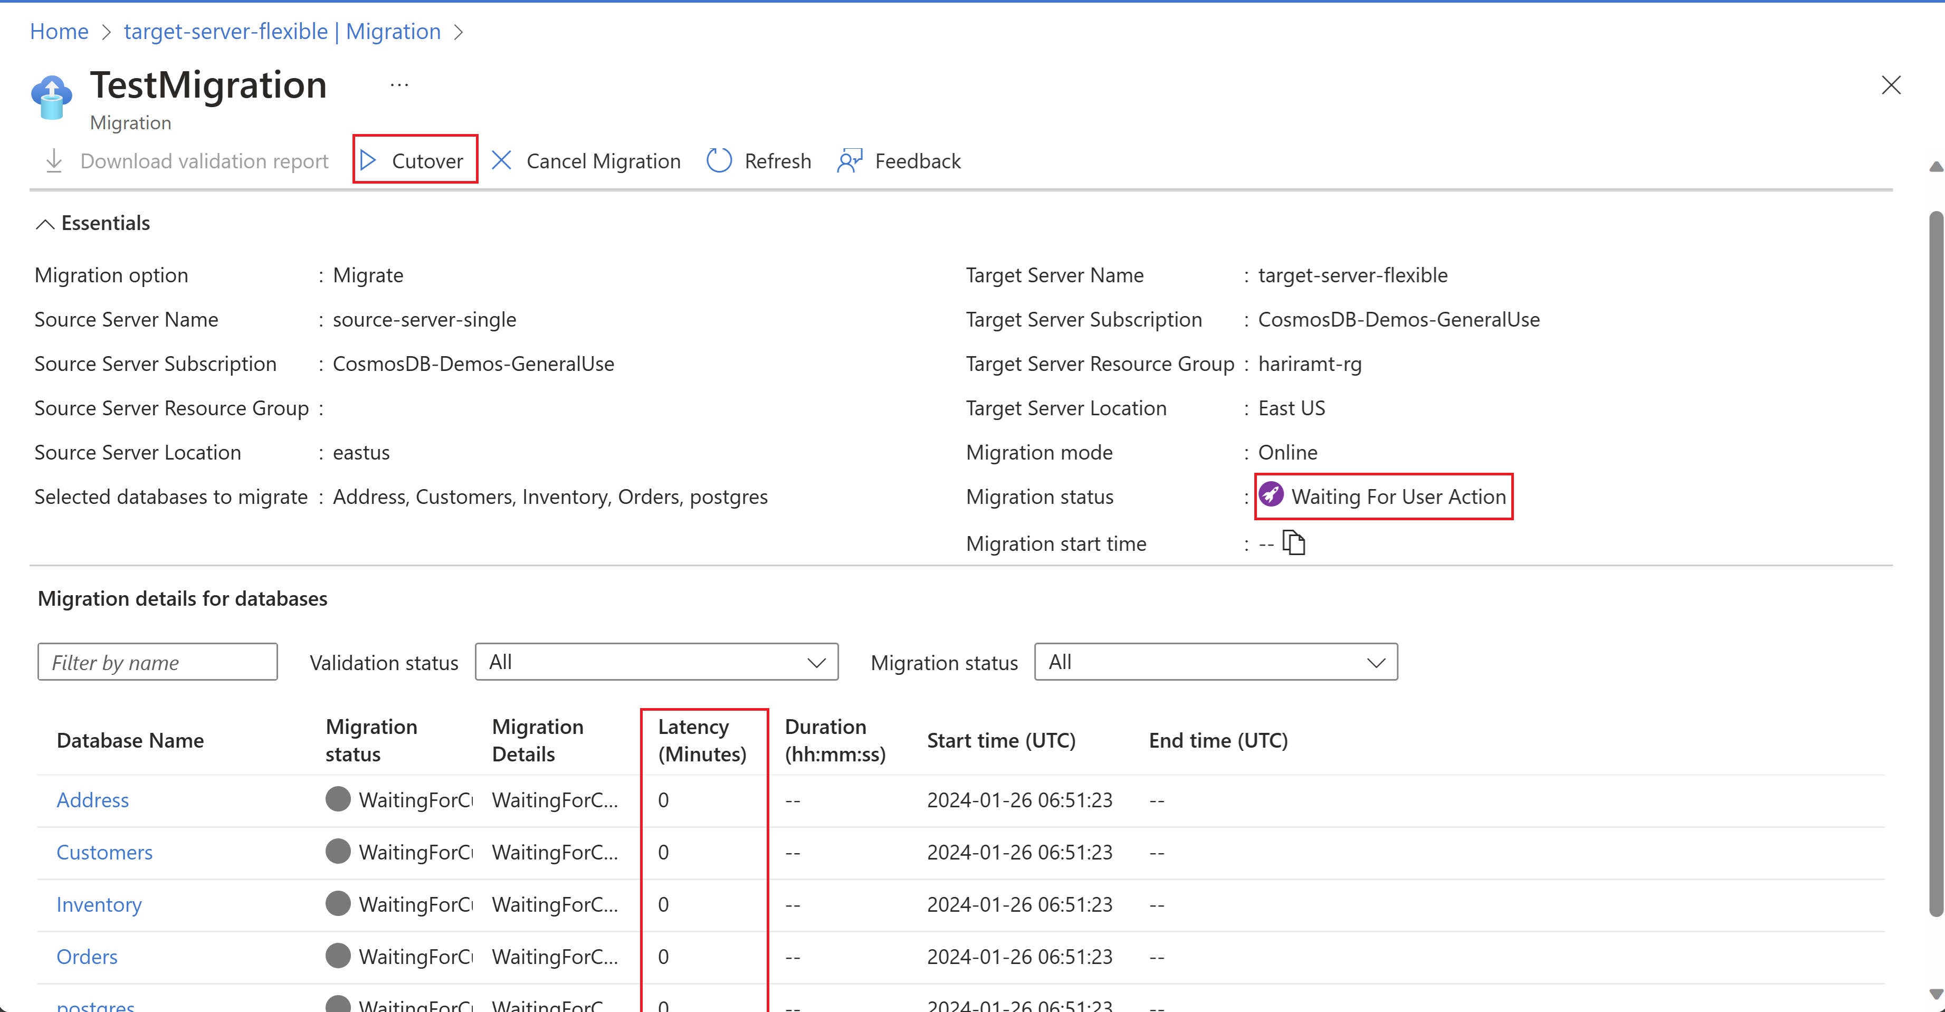1945x1012 pixels.
Task: Click Download validation report arrow icon
Action: click(x=54, y=160)
